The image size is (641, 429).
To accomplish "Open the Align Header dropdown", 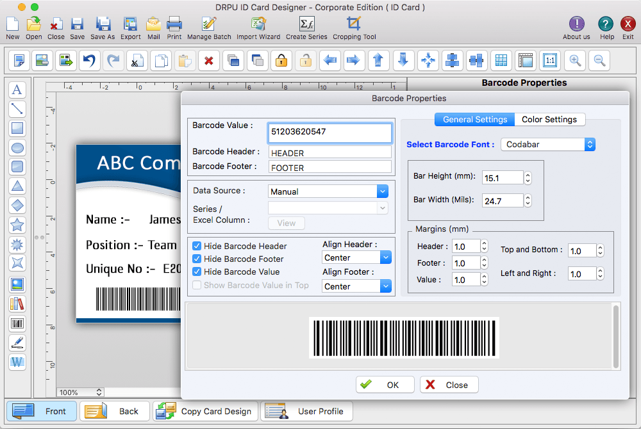I will [356, 257].
